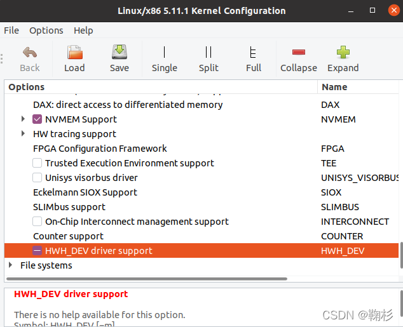
Task: Click the Options column header
Action: click(x=161, y=87)
